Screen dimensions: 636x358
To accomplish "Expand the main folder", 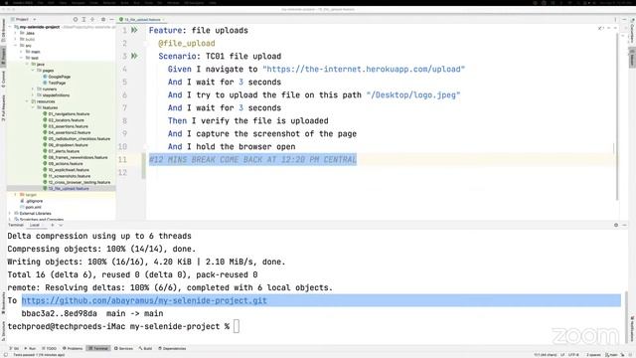I will (21, 52).
